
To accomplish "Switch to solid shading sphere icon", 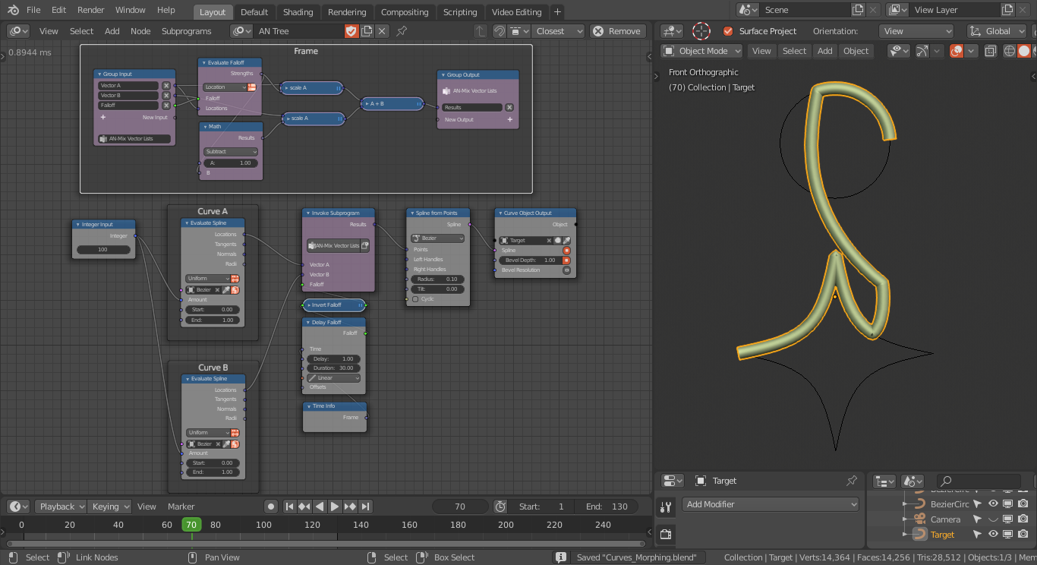I will coord(1024,51).
